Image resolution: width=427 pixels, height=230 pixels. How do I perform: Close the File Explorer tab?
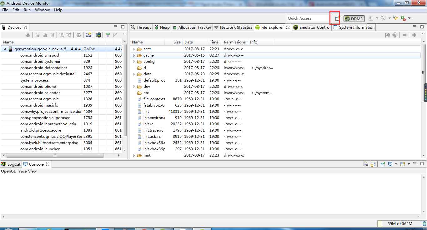[x=288, y=27]
